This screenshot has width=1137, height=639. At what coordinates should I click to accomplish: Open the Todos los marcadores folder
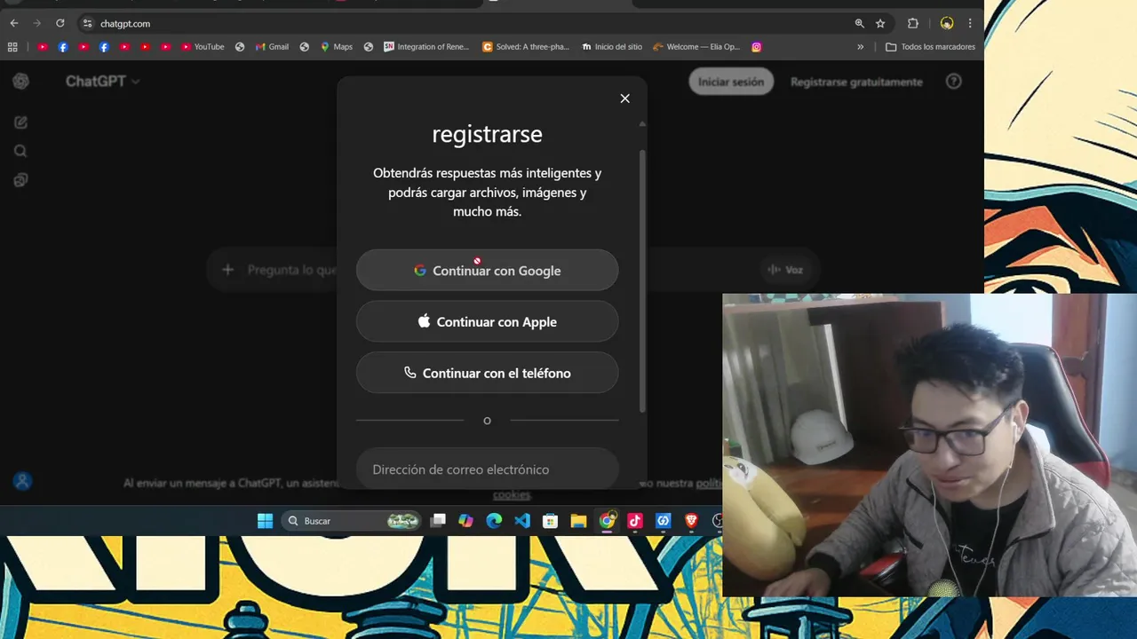click(930, 47)
